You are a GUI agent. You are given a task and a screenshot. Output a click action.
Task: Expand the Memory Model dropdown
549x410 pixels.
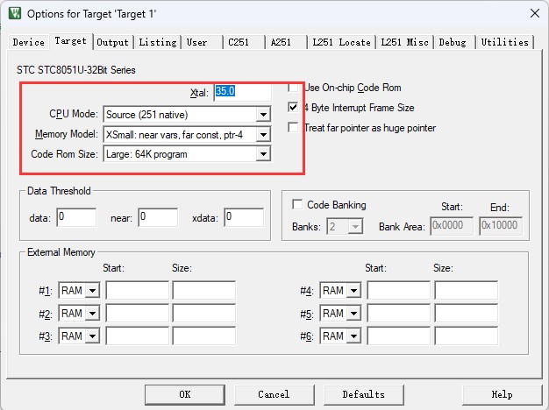pos(262,134)
